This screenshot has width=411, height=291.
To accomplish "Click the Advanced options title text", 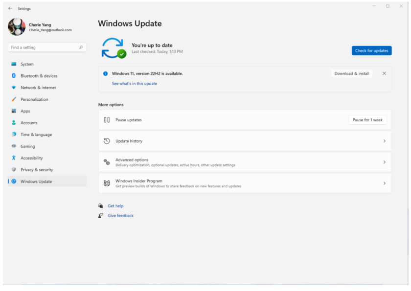I will pos(132,160).
